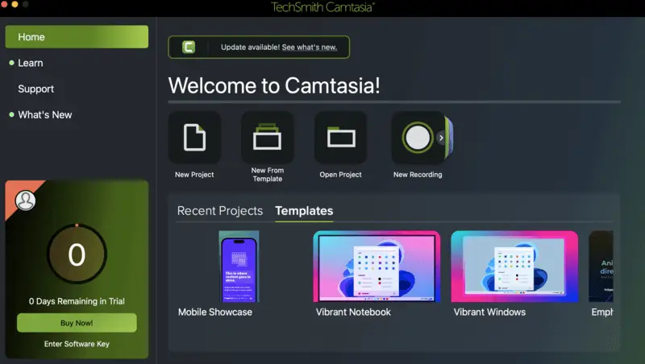
Task: Open the Learn sidebar section
Action: coord(30,63)
